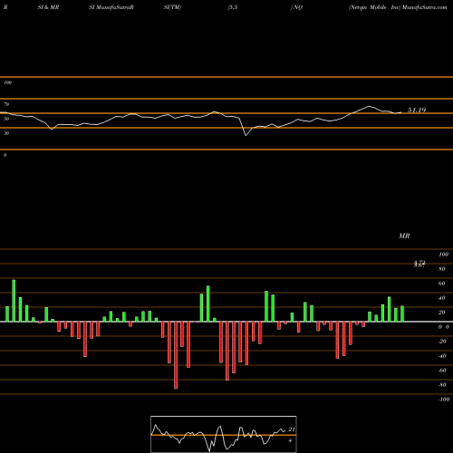
Task: Click the lowest dip on the RSI line
Action: (246, 135)
